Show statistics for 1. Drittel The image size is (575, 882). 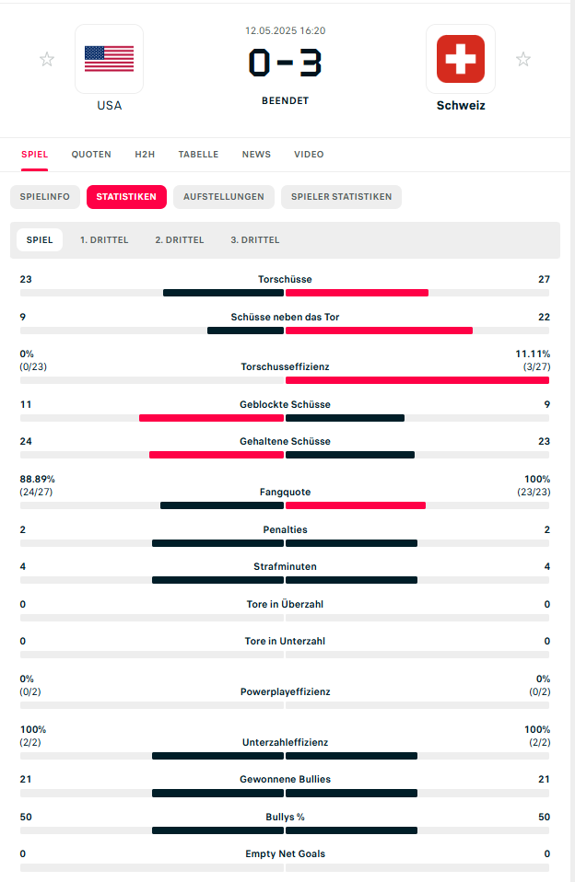pos(104,240)
